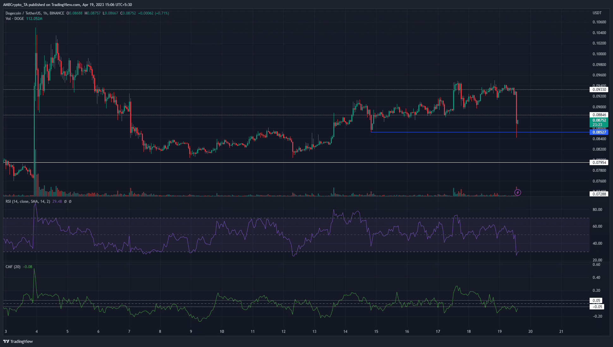Click the 0.07954 price level label

599,163
